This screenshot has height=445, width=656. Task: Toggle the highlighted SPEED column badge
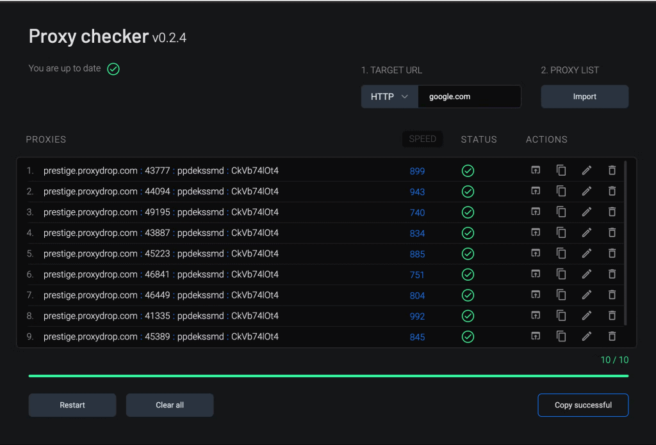pyautogui.click(x=422, y=138)
